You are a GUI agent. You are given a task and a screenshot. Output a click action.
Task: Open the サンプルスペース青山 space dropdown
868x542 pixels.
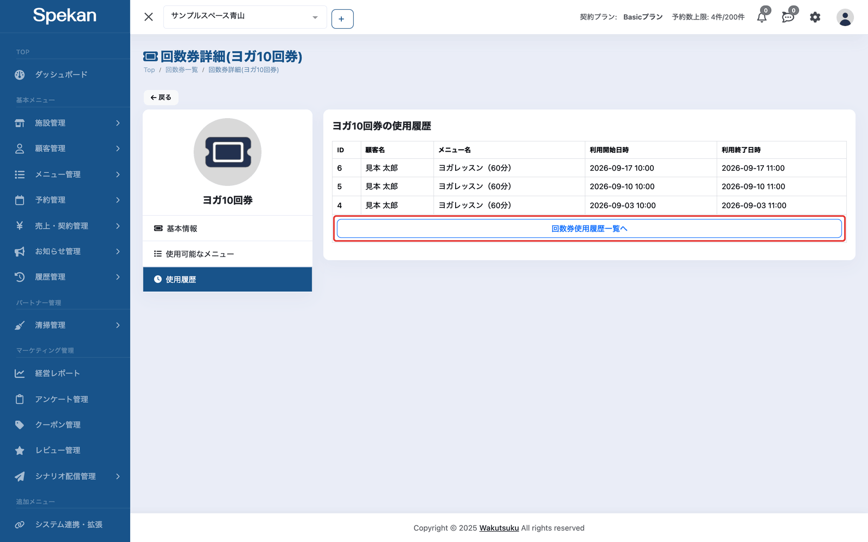tap(245, 17)
